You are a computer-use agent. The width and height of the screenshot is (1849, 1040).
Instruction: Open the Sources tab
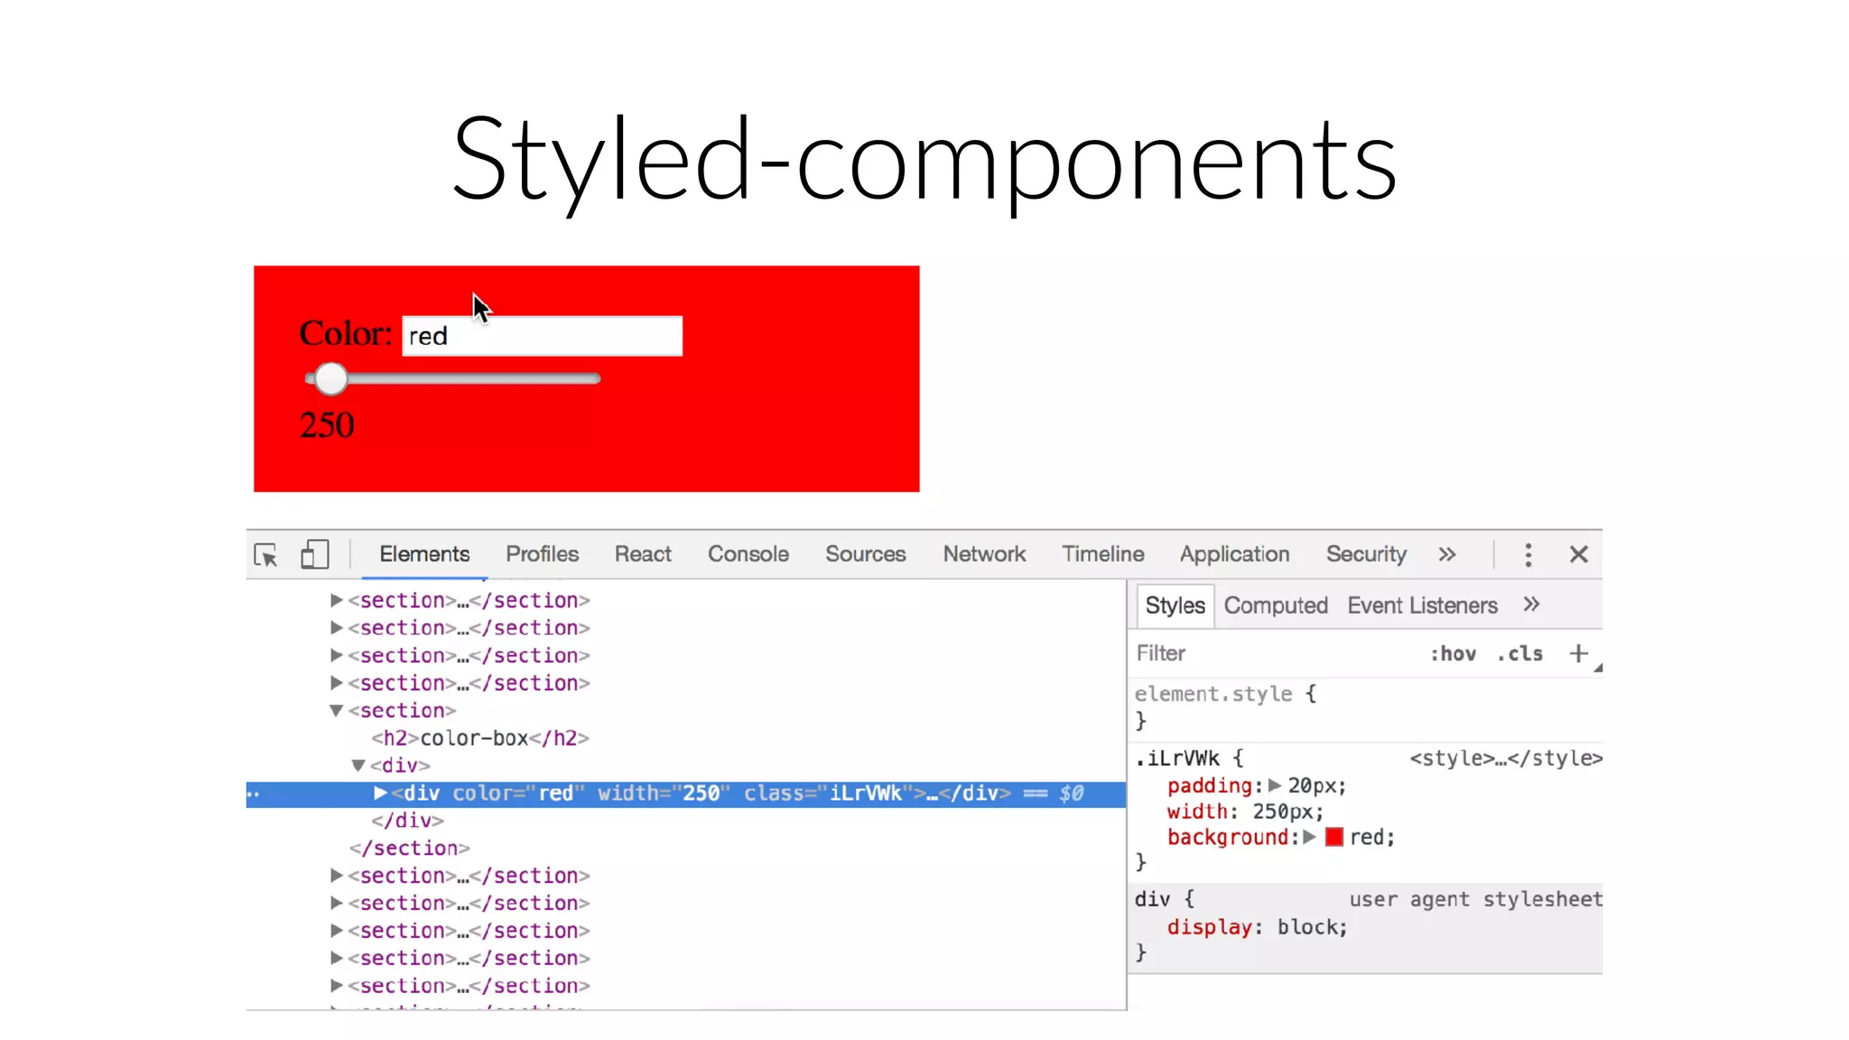point(865,554)
